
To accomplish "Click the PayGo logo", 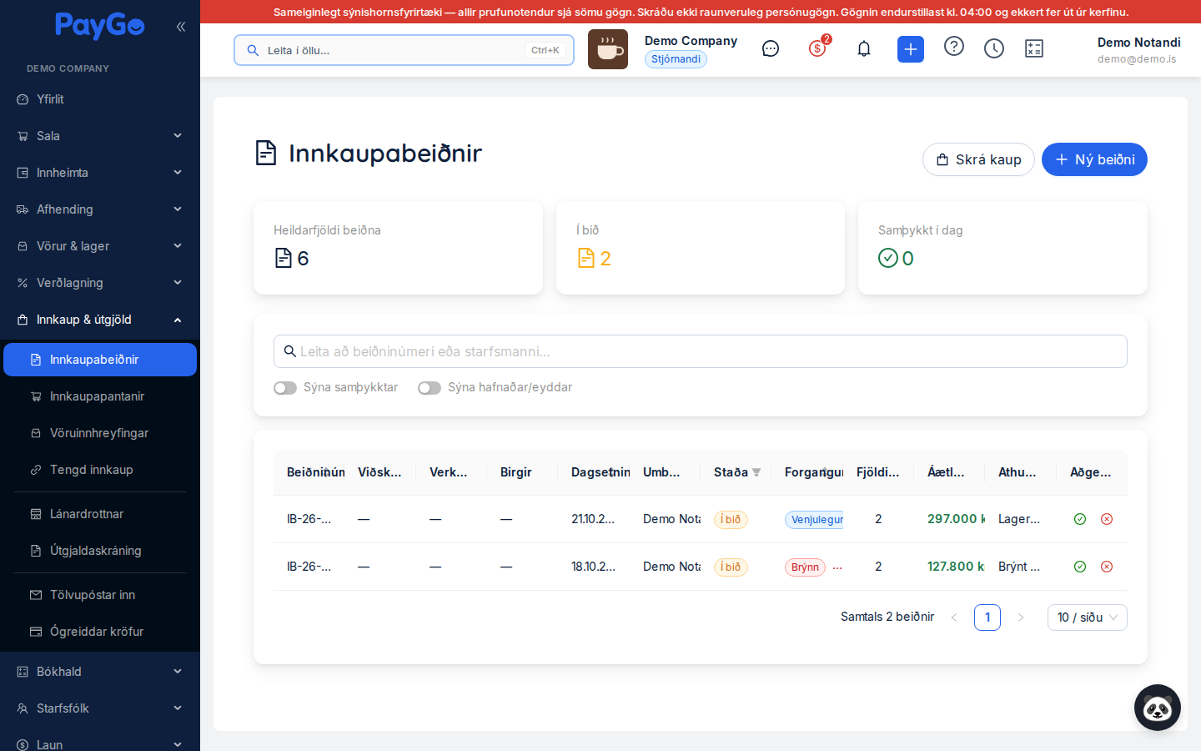I will [x=99, y=26].
